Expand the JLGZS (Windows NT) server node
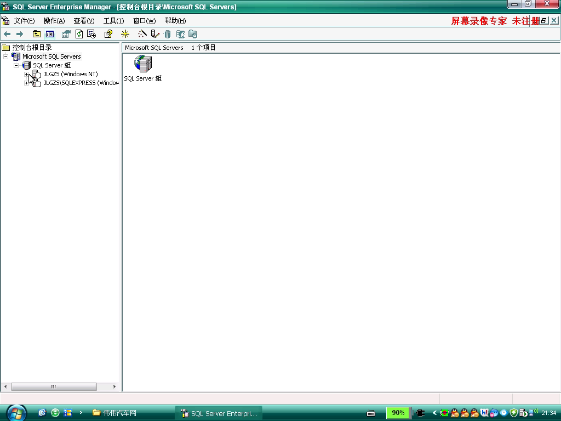The width and height of the screenshot is (561, 421). pos(26,74)
